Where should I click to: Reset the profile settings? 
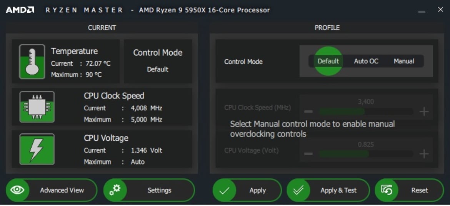(x=410, y=190)
